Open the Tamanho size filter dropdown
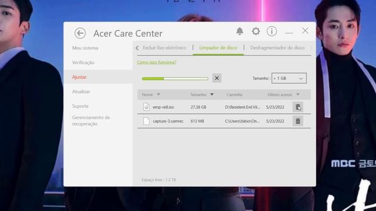 click(289, 78)
